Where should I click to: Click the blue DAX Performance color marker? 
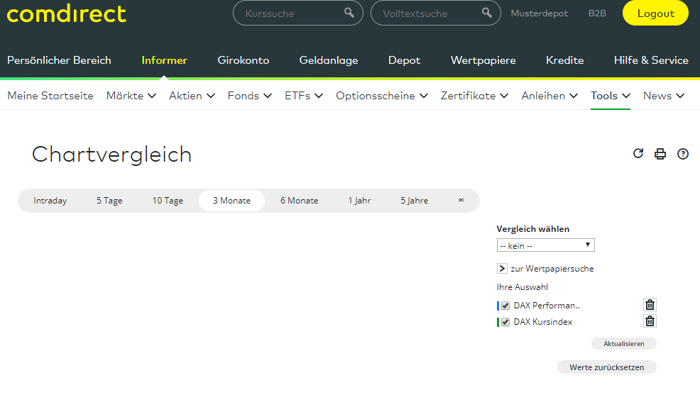click(498, 306)
